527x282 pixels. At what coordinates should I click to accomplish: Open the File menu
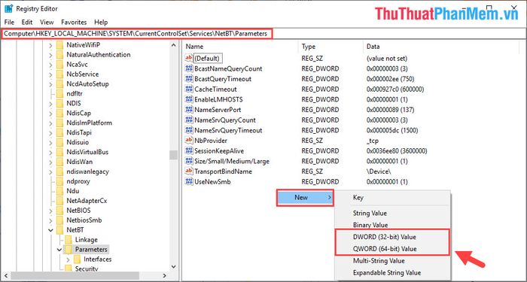tap(9, 23)
